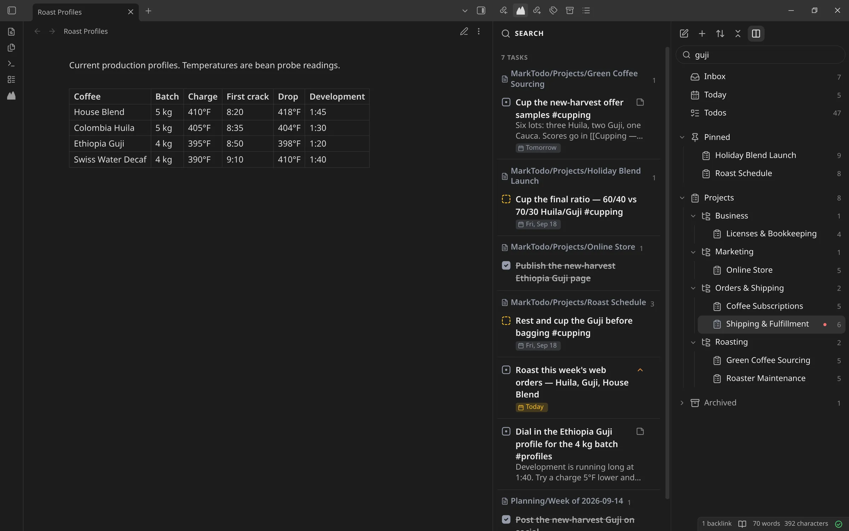The width and height of the screenshot is (849, 531).
Task: Toggle the left sidebar icon
Action: 12,11
